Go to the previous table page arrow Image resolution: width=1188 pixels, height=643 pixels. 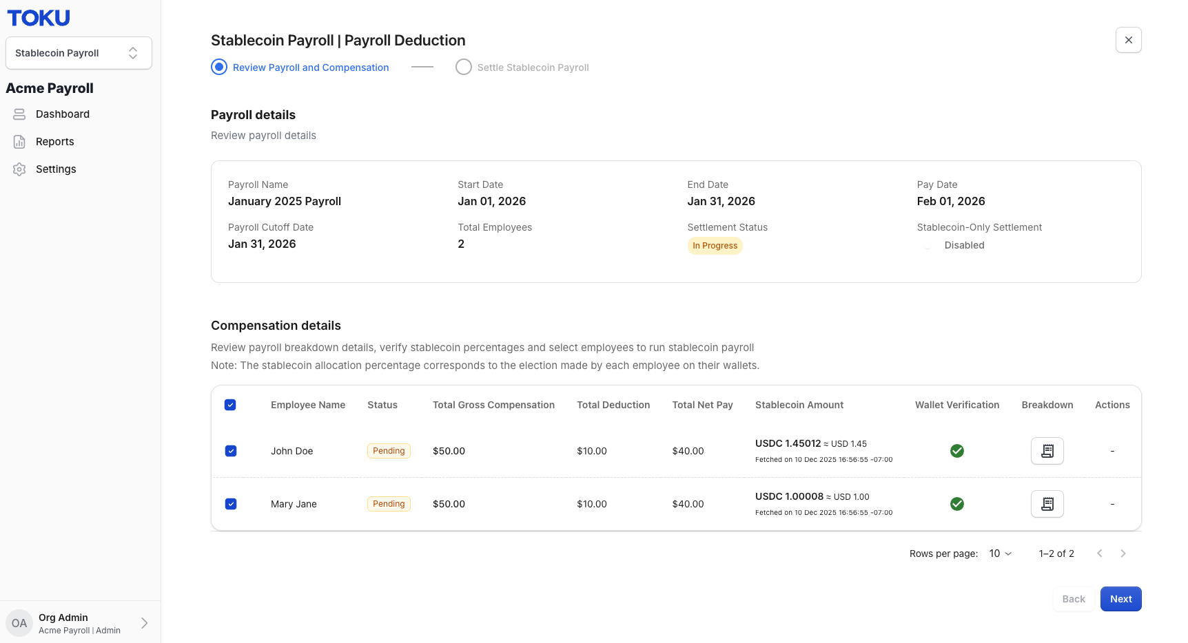1100,554
